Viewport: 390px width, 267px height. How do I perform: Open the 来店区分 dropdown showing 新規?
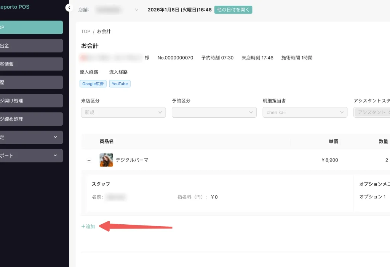tap(123, 112)
